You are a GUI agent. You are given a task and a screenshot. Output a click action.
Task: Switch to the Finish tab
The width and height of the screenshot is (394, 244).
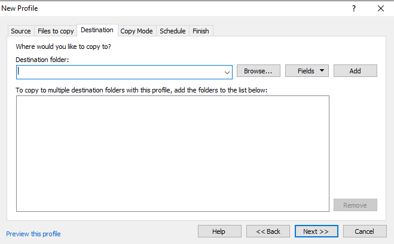click(x=201, y=31)
